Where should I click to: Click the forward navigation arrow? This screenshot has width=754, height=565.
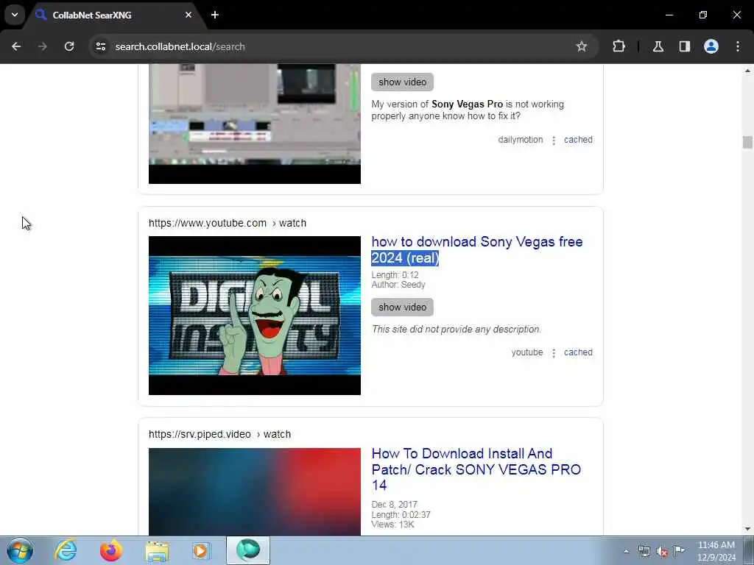[43, 46]
